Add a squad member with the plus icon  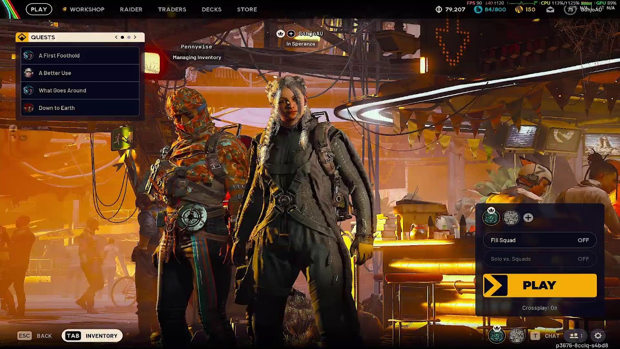coord(528,218)
